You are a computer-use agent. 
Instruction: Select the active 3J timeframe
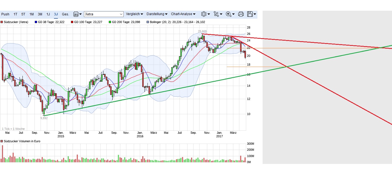click(56, 14)
